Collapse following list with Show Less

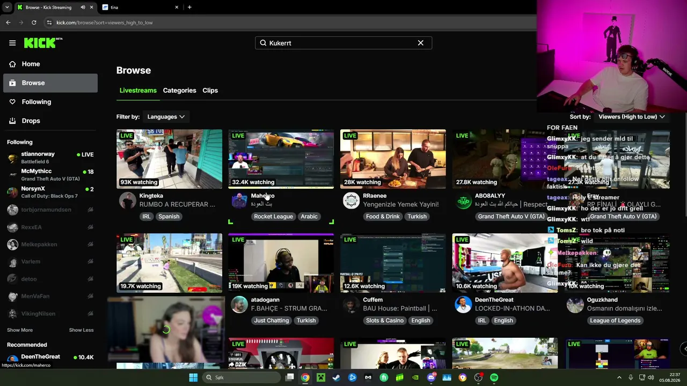[x=81, y=330]
